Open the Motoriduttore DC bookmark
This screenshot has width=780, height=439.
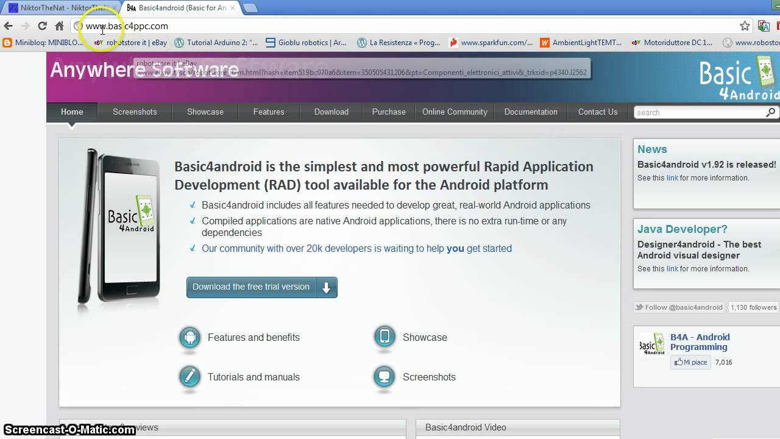[672, 43]
